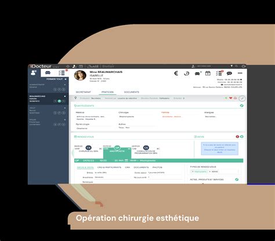Viewport: 275px width, 241px height.
Task: Remove the Mastoplastie appointment type tag
Action: pos(193,171)
